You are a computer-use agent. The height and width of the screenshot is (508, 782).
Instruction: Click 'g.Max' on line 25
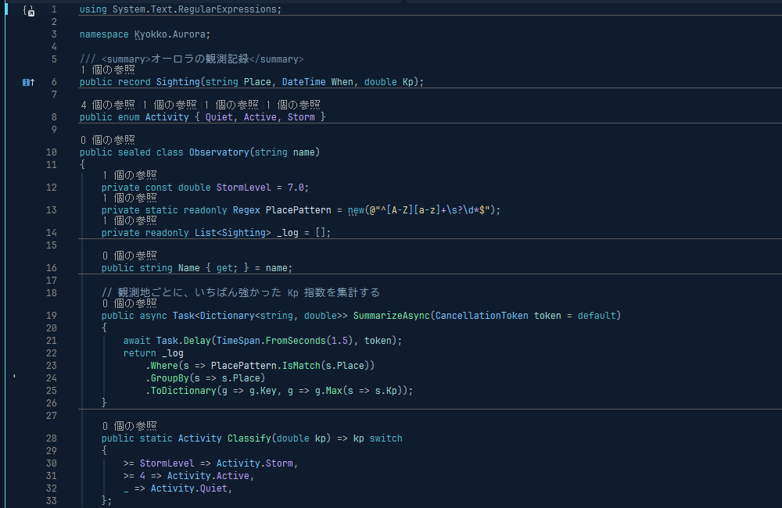point(328,390)
